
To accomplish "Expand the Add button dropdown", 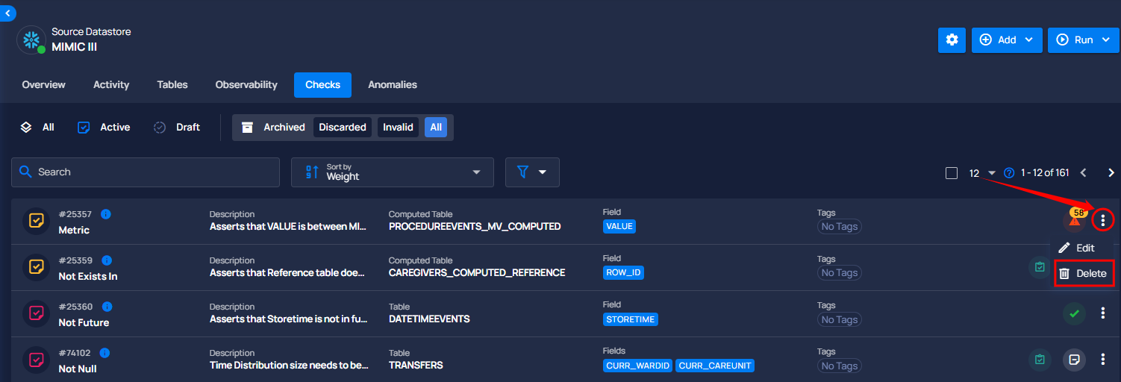I will click(1007, 40).
